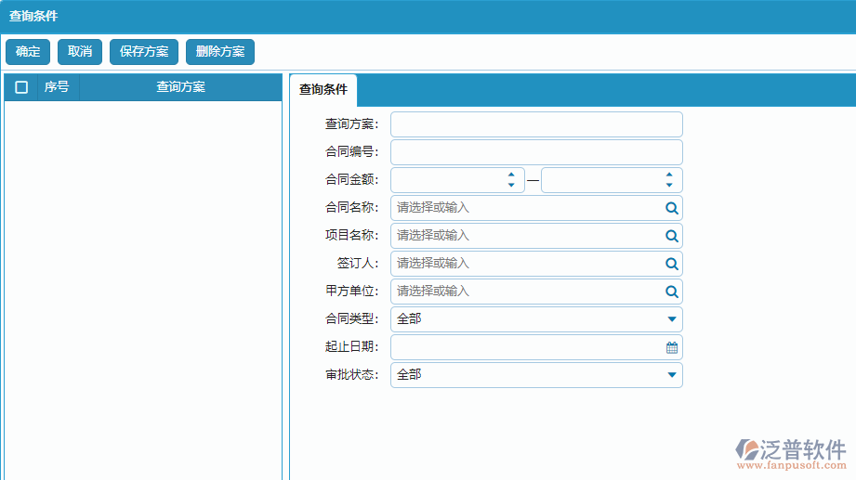Increase the minimum 合同金额 with the up arrow
The image size is (856, 480).
click(511, 175)
